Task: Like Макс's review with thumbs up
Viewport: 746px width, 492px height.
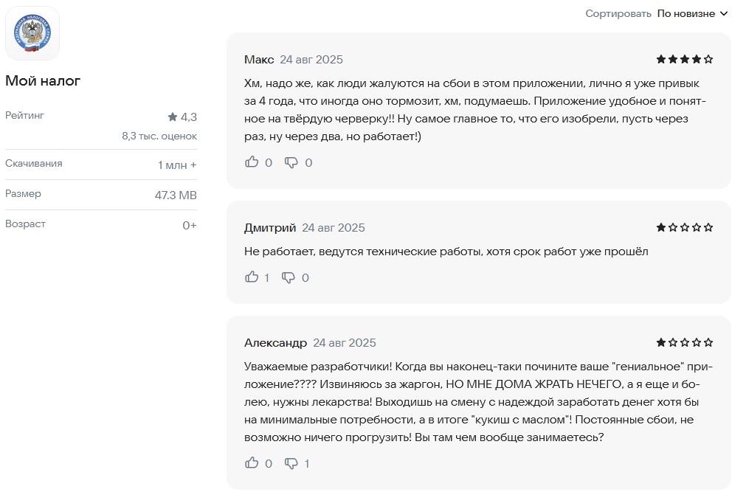Action: (x=252, y=162)
